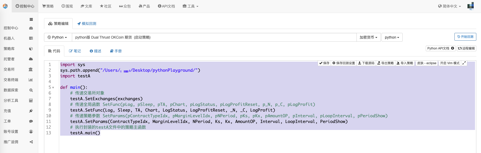Click the fullscreen expand icon in editor toolbar
This screenshot has height=153, width=481.
pyautogui.click(x=464, y=63)
